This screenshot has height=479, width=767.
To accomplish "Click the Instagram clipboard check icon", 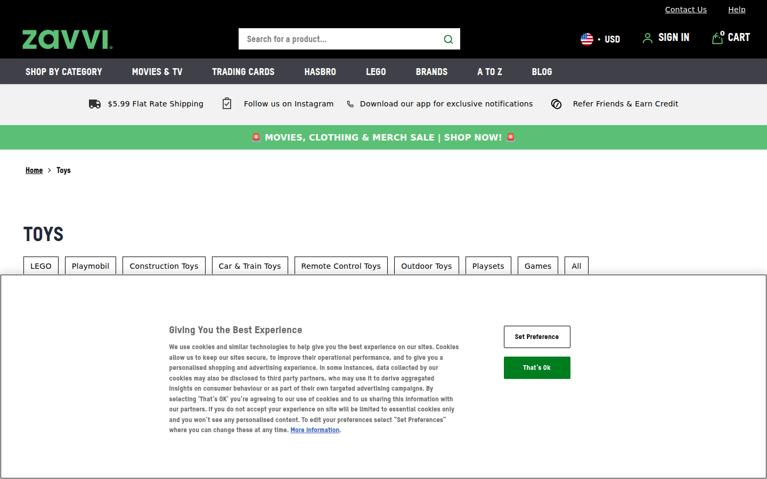I will click(227, 104).
